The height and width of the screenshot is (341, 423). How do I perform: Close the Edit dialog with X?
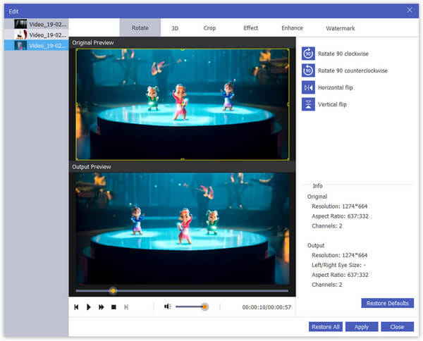point(410,11)
